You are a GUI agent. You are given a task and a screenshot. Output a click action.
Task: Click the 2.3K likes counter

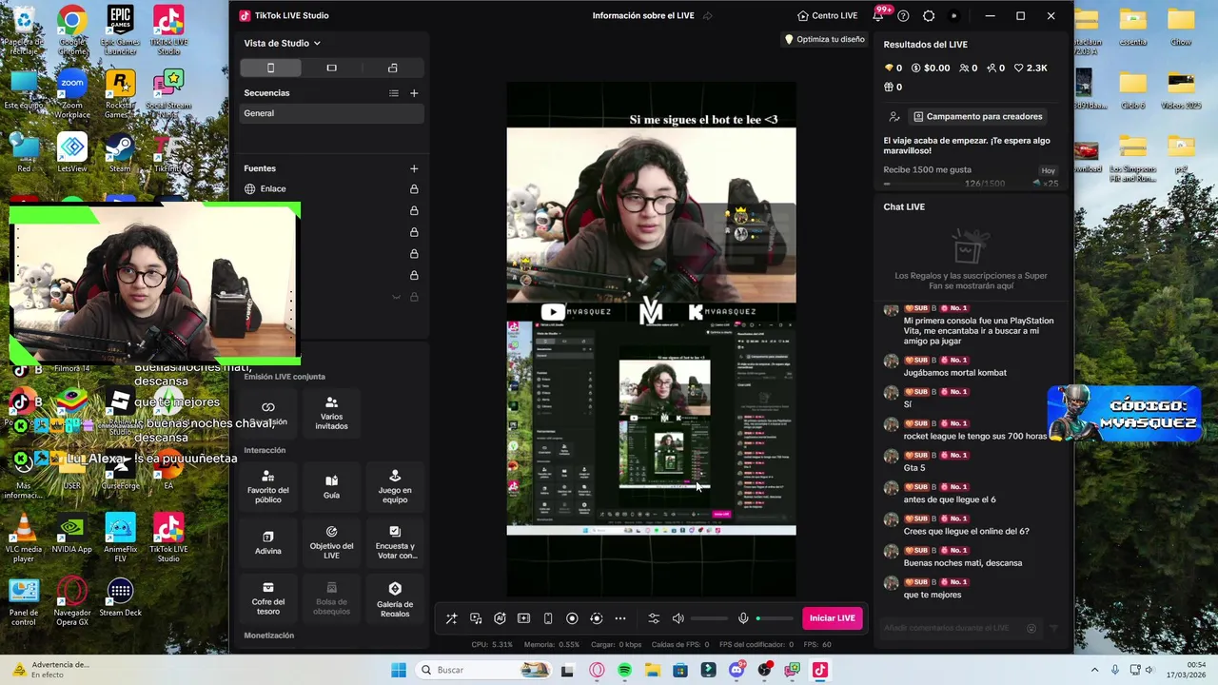click(x=1031, y=68)
